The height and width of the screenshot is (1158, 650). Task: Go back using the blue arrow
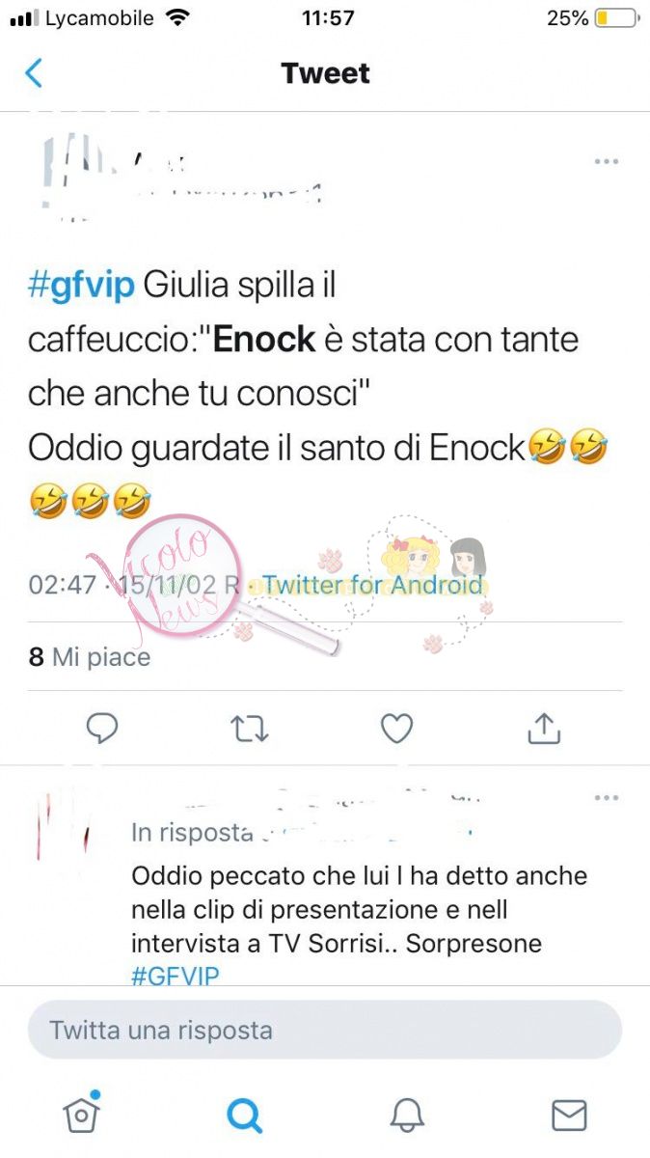[x=34, y=73]
